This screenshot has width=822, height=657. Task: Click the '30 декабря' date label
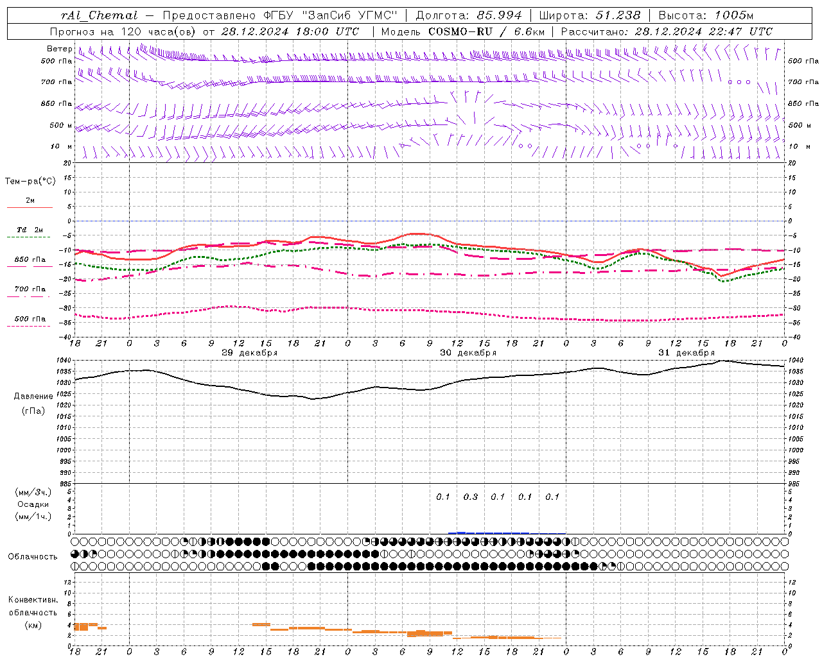(468, 353)
